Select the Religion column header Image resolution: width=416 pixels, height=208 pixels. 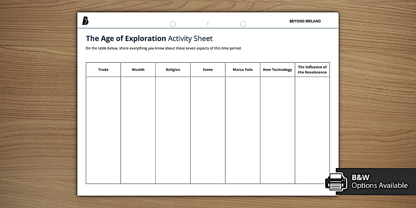[173, 69]
